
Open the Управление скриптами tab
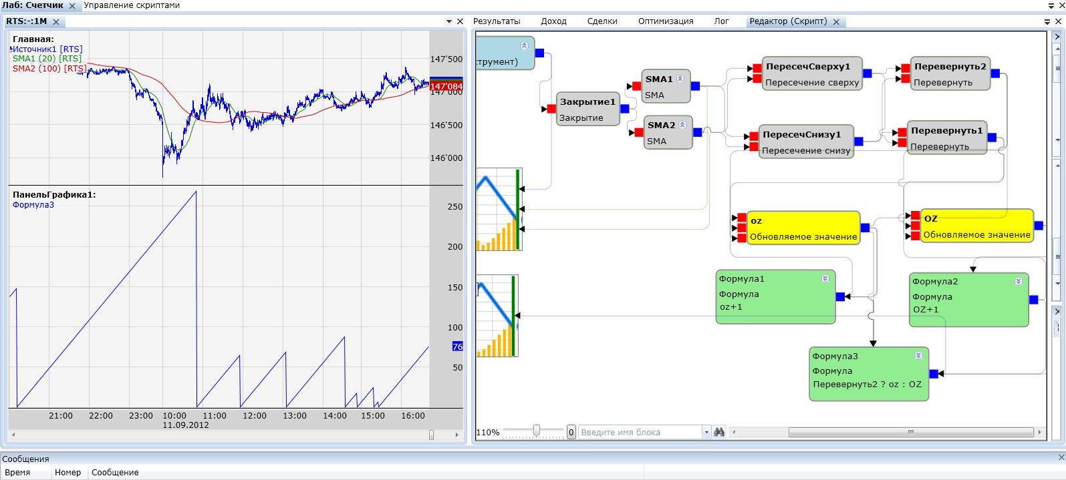tap(132, 5)
